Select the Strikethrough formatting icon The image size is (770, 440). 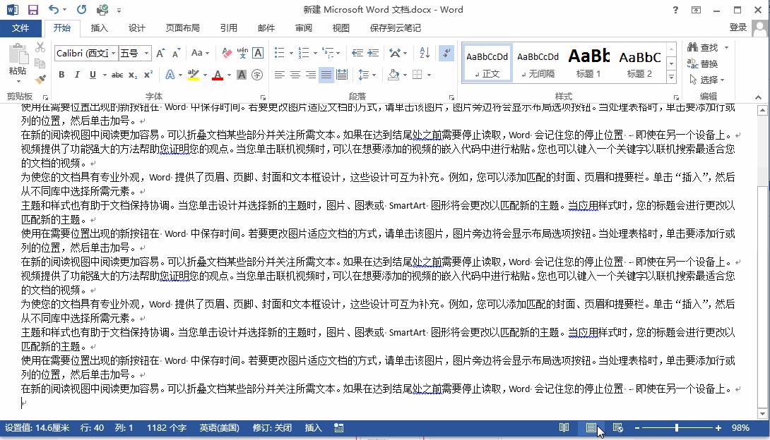pyautogui.click(x=117, y=74)
